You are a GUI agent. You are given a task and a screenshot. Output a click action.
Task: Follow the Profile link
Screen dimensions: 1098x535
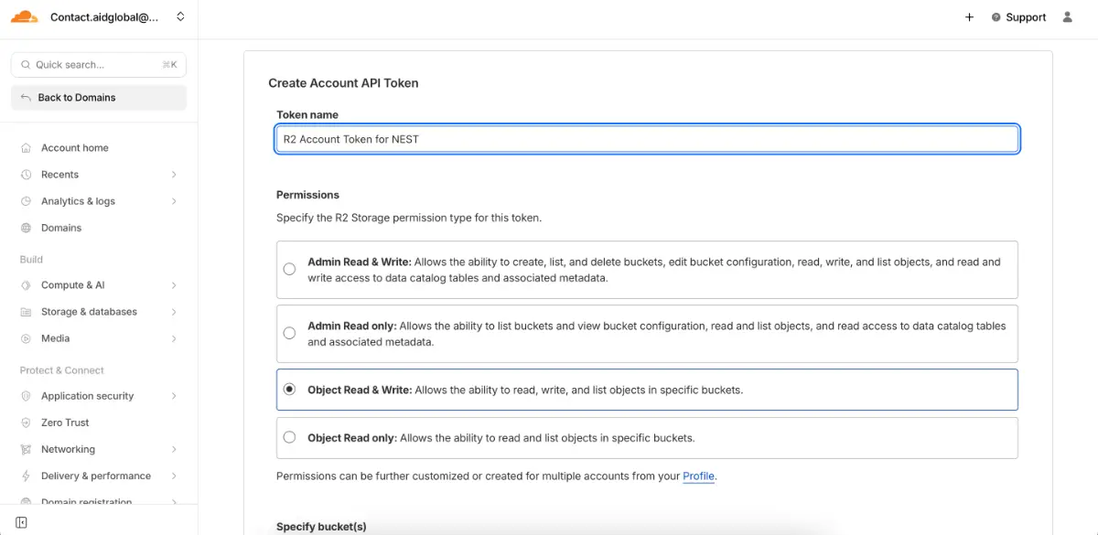click(698, 476)
